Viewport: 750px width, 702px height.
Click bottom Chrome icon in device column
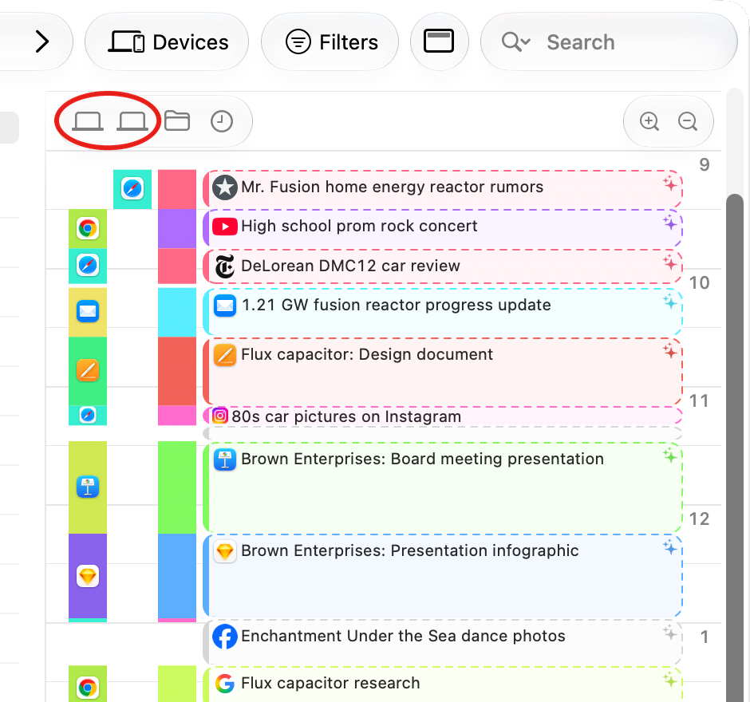pyautogui.click(x=88, y=688)
